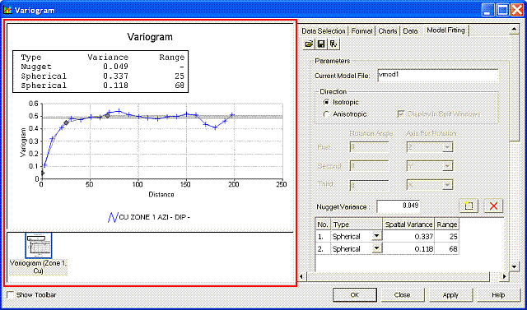Open the Charts tab
Viewport: 527px width, 310px height.
coord(387,31)
